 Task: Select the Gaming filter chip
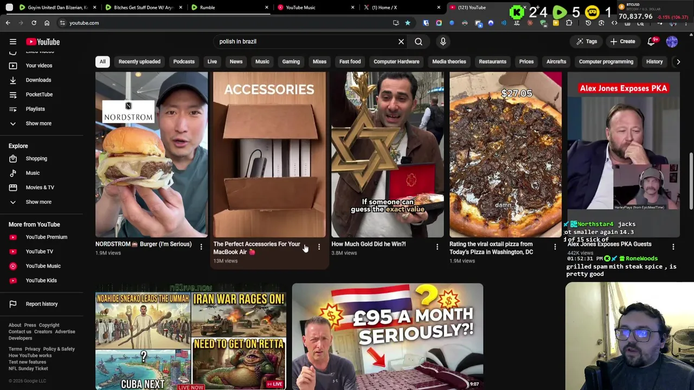pyautogui.click(x=291, y=62)
